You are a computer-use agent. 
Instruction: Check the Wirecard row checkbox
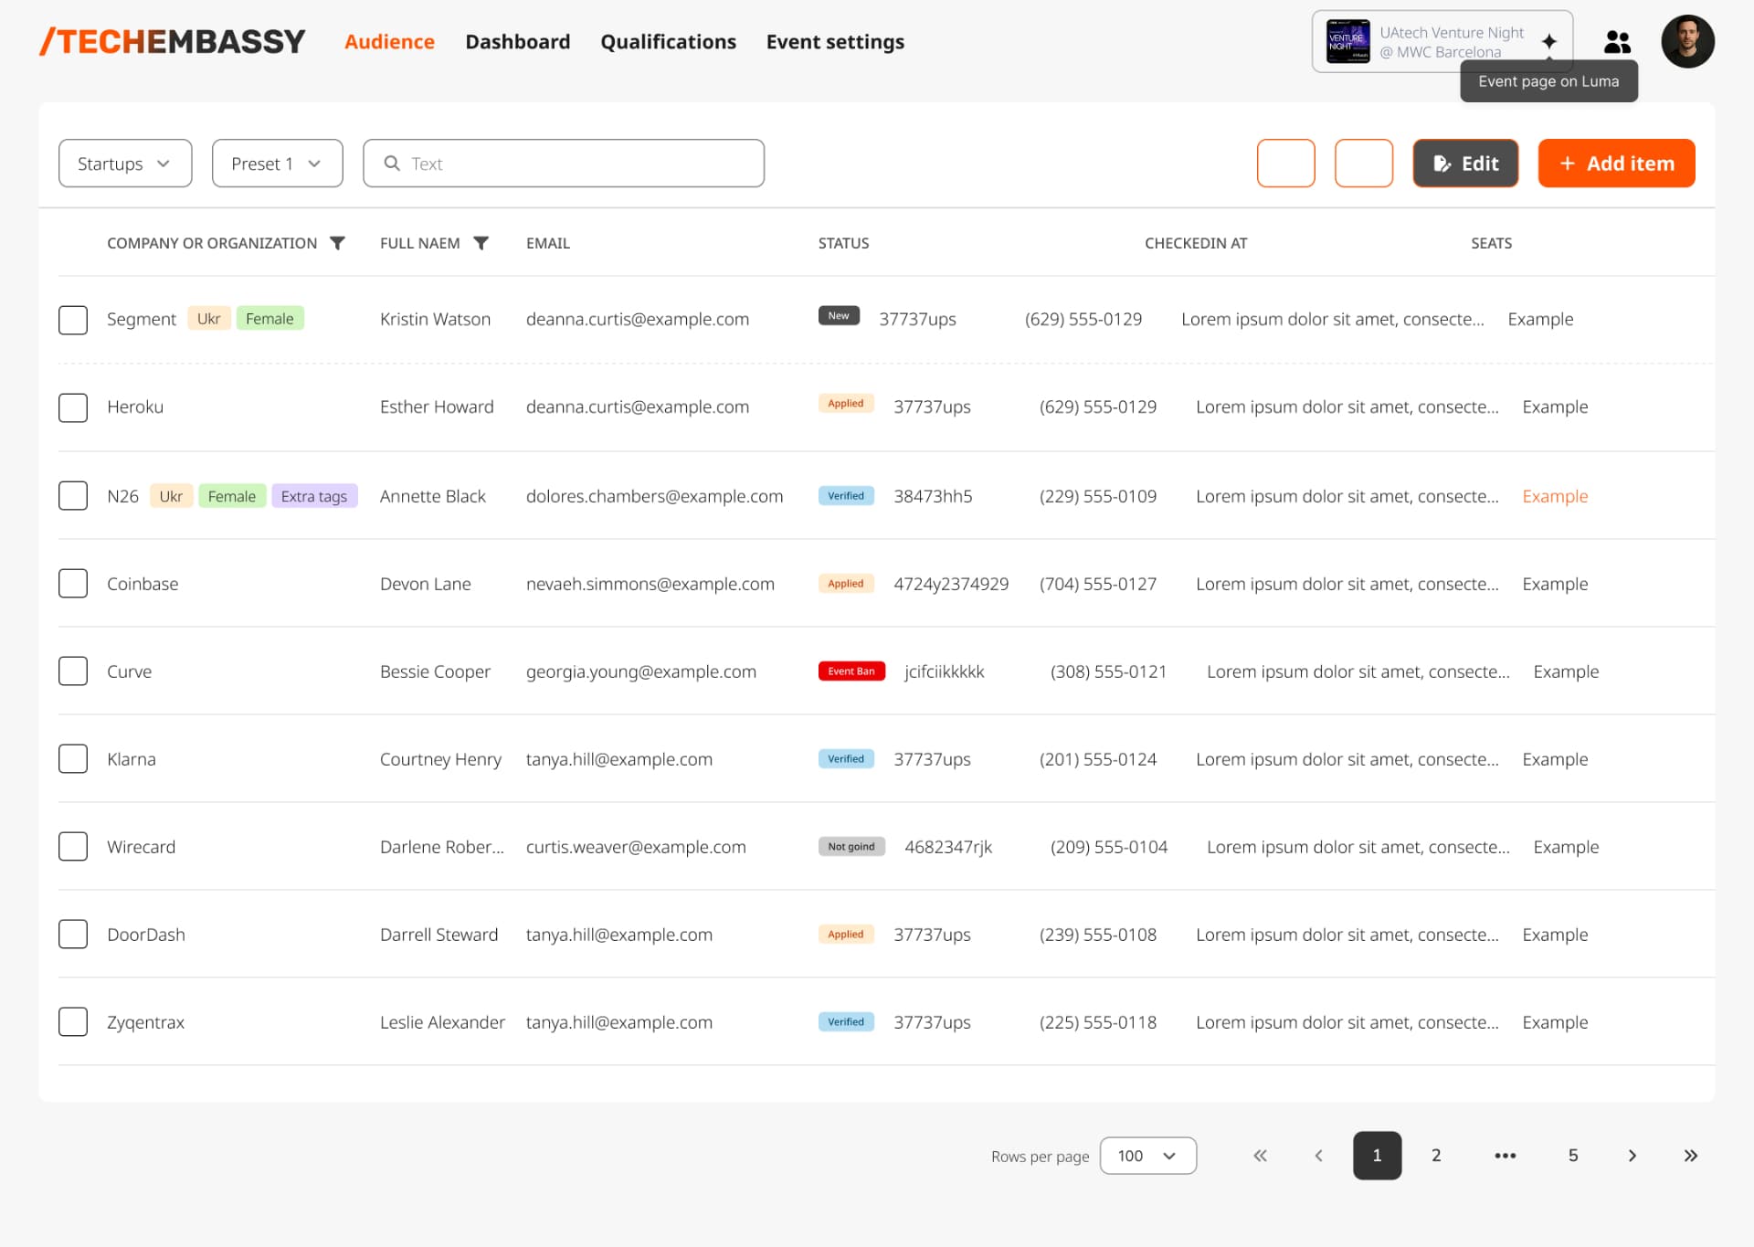(73, 847)
